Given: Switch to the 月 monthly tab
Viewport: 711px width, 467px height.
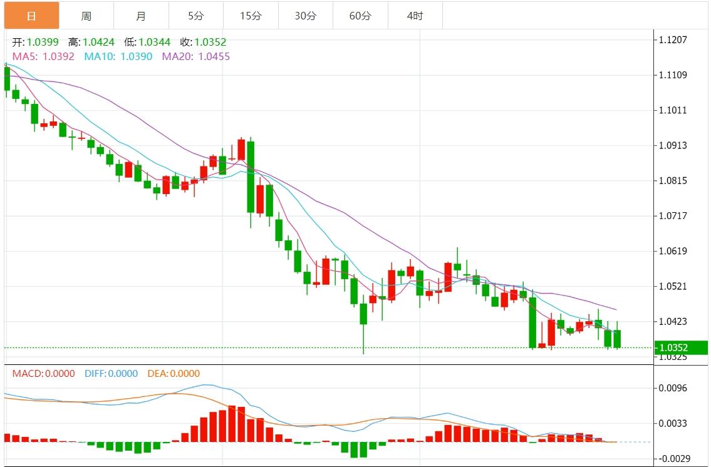Looking at the screenshot, I should (x=141, y=16).
